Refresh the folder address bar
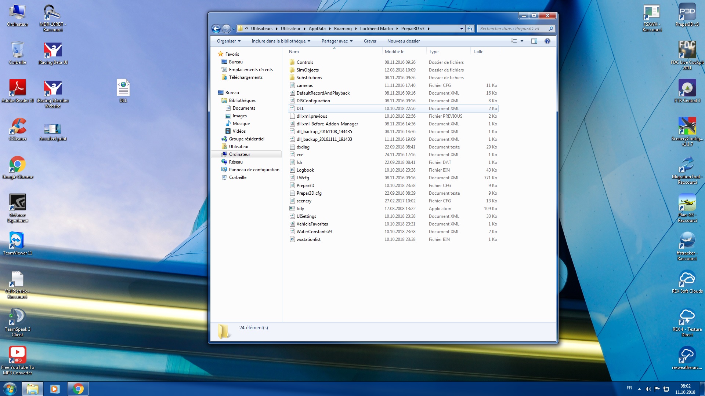The width and height of the screenshot is (705, 396). (x=470, y=29)
